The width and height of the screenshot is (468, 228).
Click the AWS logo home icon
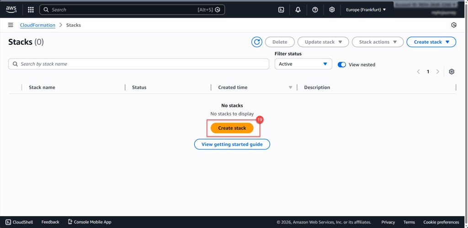[x=11, y=9]
